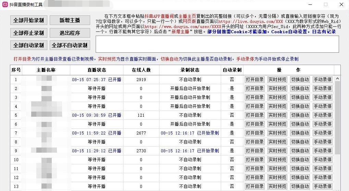This screenshot has width=349, height=191.
Task: Click row 9 recording status 已开始录制
Action: click(190, 151)
